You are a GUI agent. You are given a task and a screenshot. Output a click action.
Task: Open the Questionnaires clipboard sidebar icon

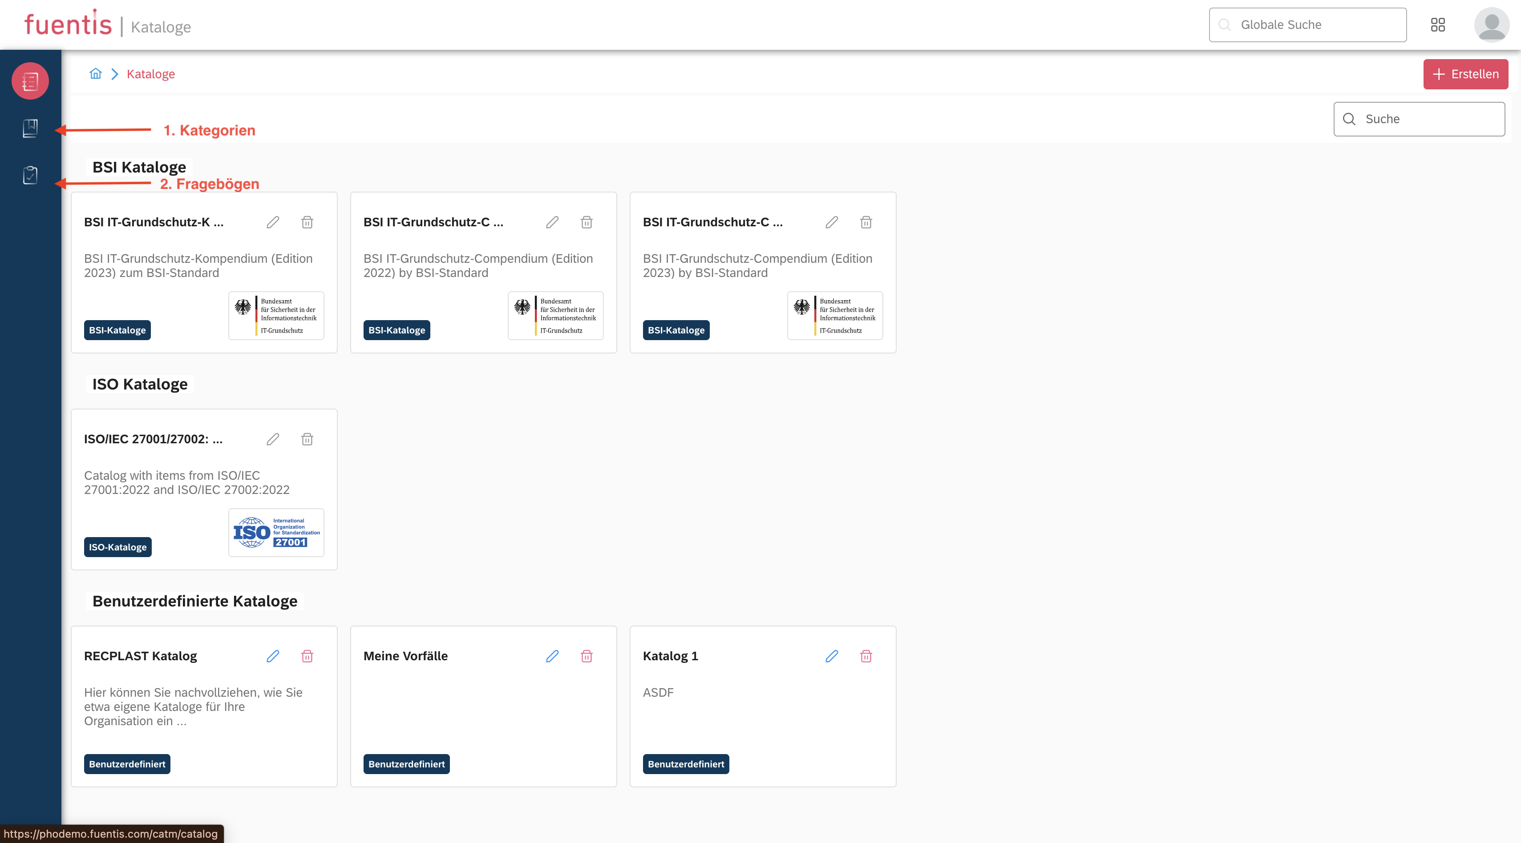tap(30, 175)
